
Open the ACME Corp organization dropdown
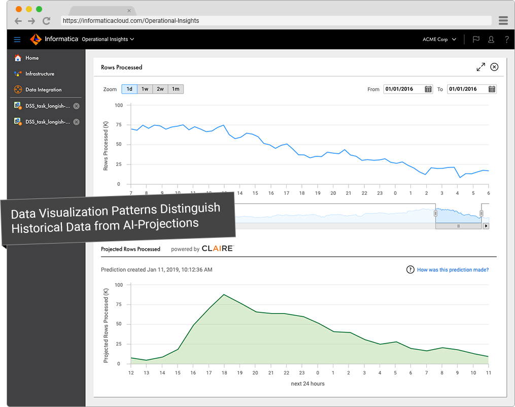coord(439,39)
